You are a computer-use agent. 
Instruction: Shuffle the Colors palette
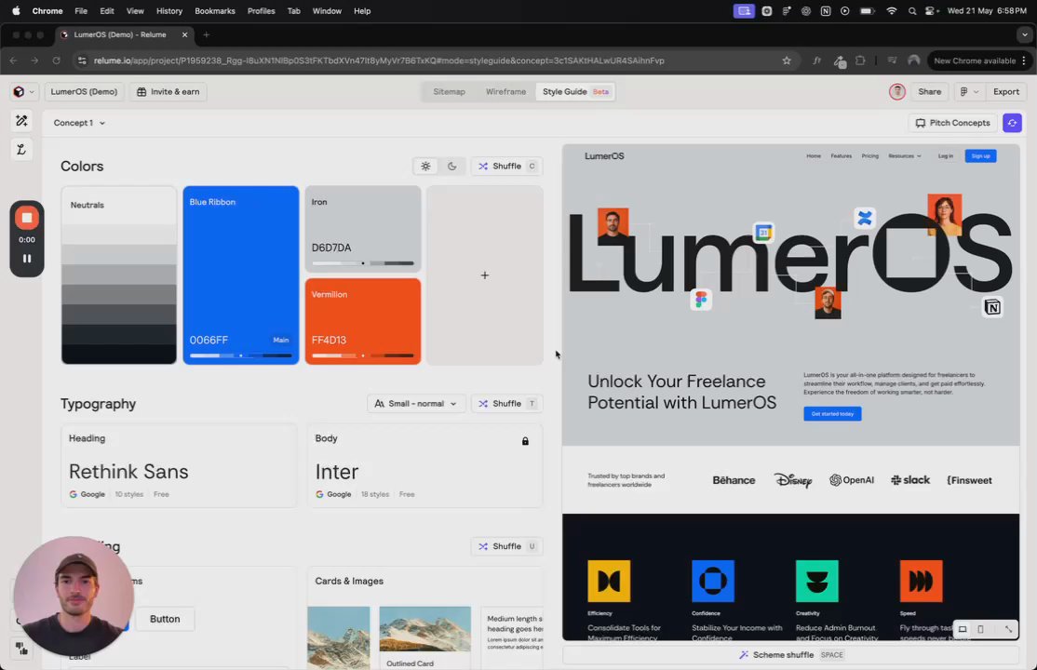tap(506, 166)
